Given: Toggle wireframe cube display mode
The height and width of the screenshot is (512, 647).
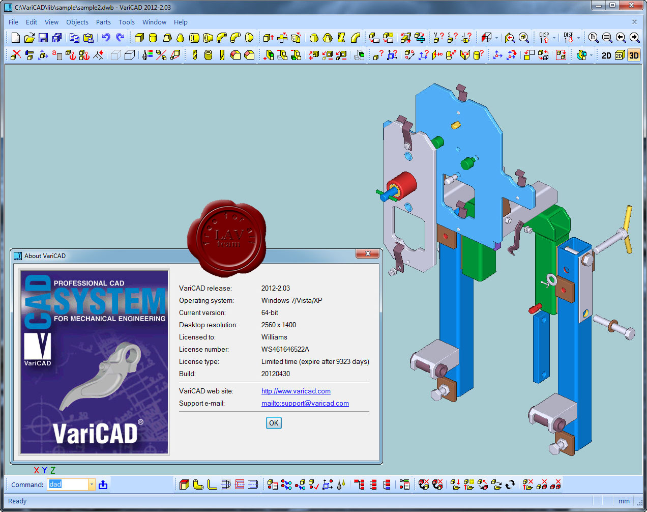Looking at the screenshot, I should 130,55.
